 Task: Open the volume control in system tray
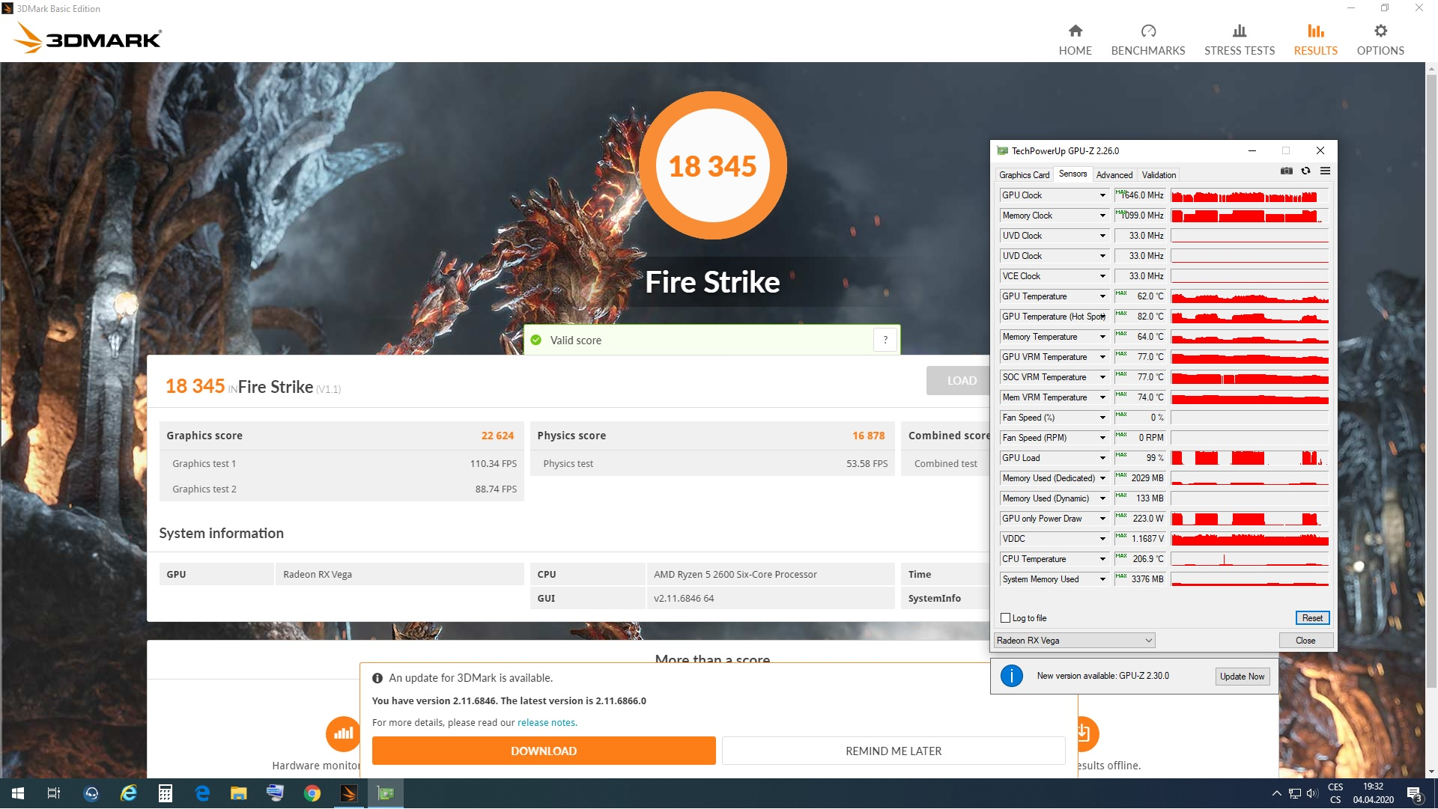click(1312, 793)
